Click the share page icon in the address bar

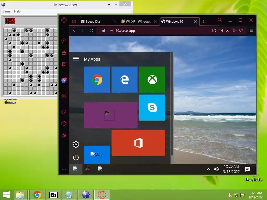pos(214,30)
